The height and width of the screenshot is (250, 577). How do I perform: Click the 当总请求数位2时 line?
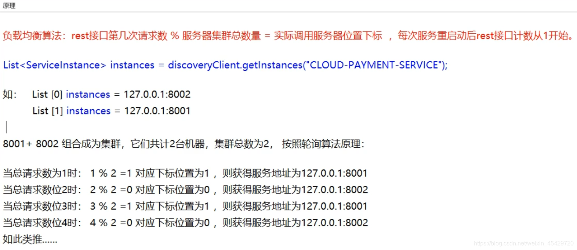(x=185, y=190)
